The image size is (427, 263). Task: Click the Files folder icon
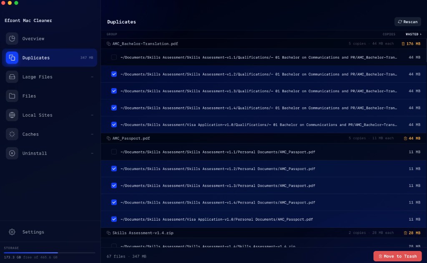pyautogui.click(x=12, y=96)
